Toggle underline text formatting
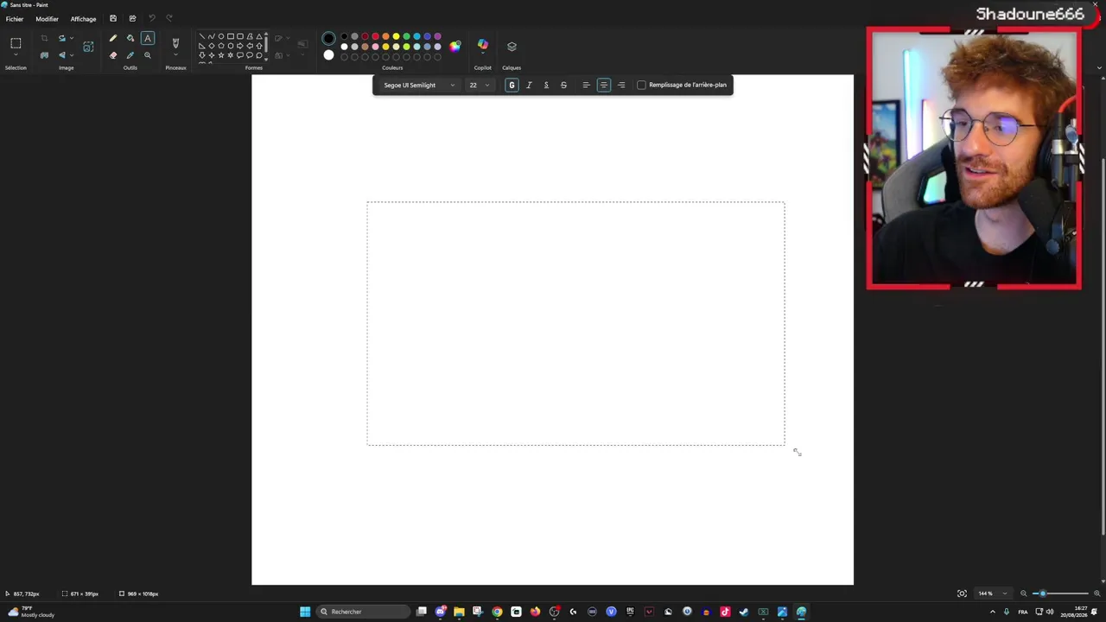The height and width of the screenshot is (622, 1106). 546,85
